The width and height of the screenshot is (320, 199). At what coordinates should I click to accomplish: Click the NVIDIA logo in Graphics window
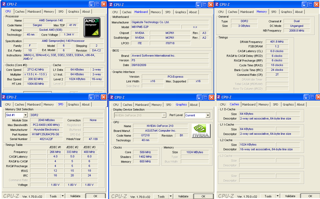[201, 131]
